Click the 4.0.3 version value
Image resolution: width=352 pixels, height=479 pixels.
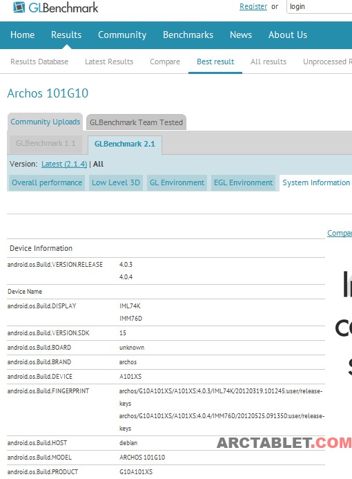(126, 265)
